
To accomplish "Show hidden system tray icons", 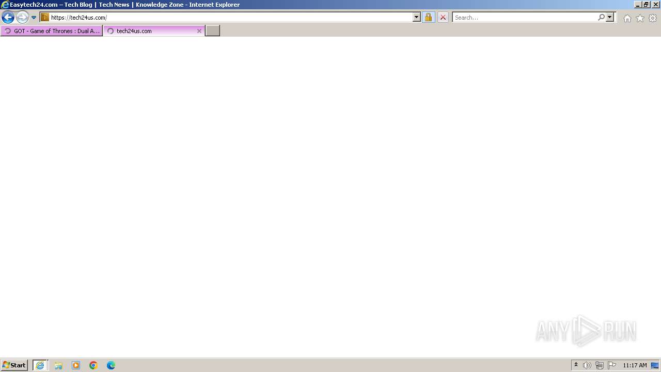I will (x=576, y=365).
